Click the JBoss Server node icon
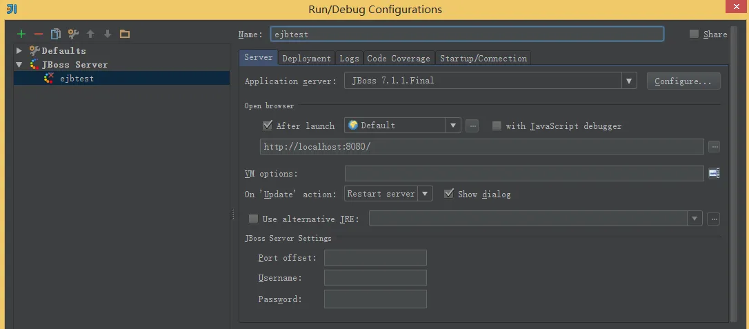 34,64
